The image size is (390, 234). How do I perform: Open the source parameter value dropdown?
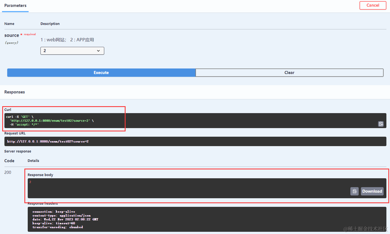72,51
